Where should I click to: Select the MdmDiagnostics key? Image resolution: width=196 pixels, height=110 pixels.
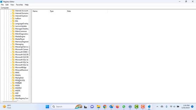click(22, 34)
